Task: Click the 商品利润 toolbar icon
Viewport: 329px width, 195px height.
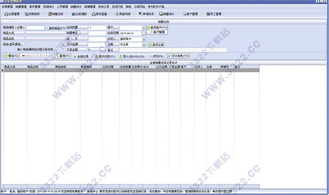Action: click(123, 14)
